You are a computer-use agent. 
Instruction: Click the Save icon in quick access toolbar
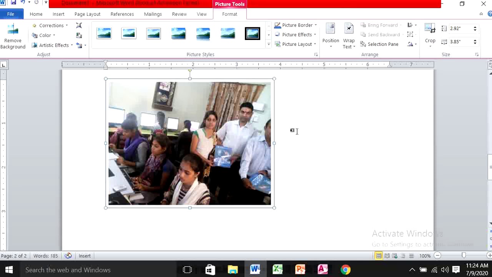[x=13, y=3]
